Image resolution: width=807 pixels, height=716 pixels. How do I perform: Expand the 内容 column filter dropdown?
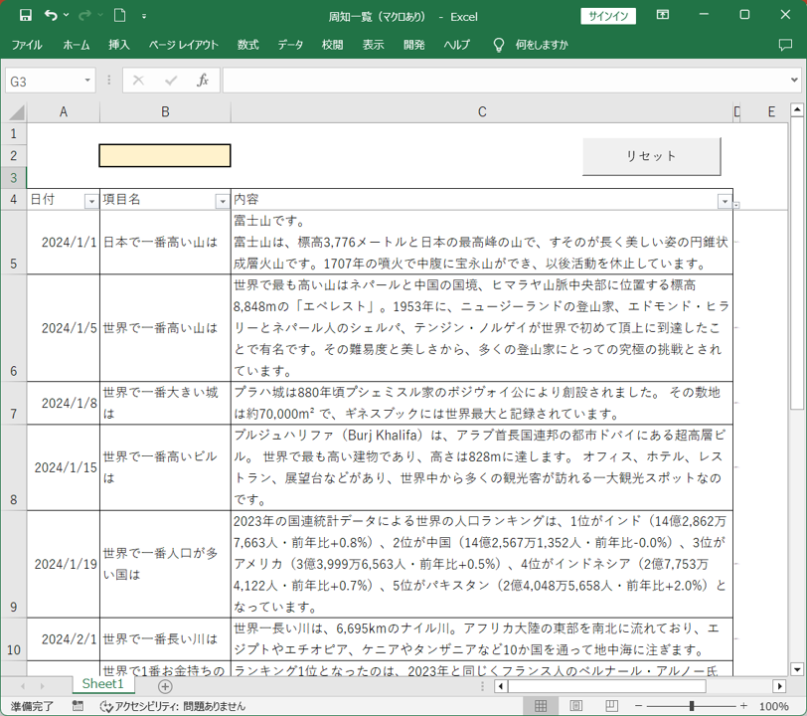click(x=724, y=201)
